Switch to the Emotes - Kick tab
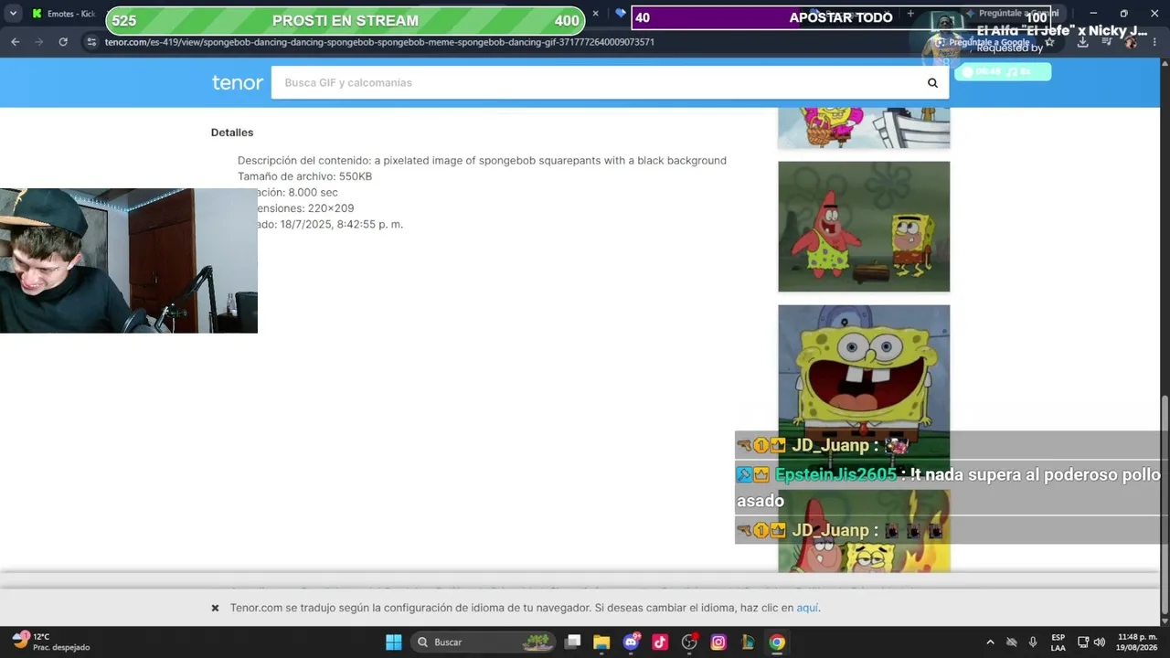Viewport: 1170px width, 658px height. click(x=64, y=14)
